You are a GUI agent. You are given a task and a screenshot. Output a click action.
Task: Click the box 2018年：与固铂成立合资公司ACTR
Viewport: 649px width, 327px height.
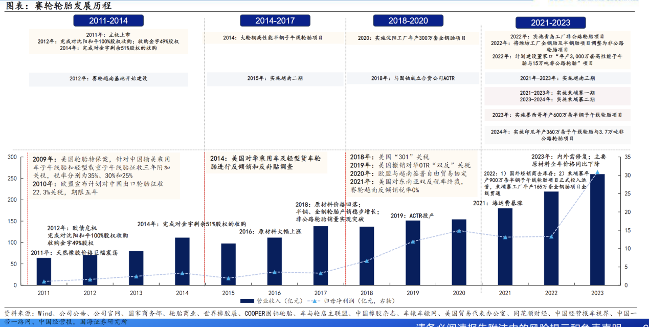pos(413,79)
